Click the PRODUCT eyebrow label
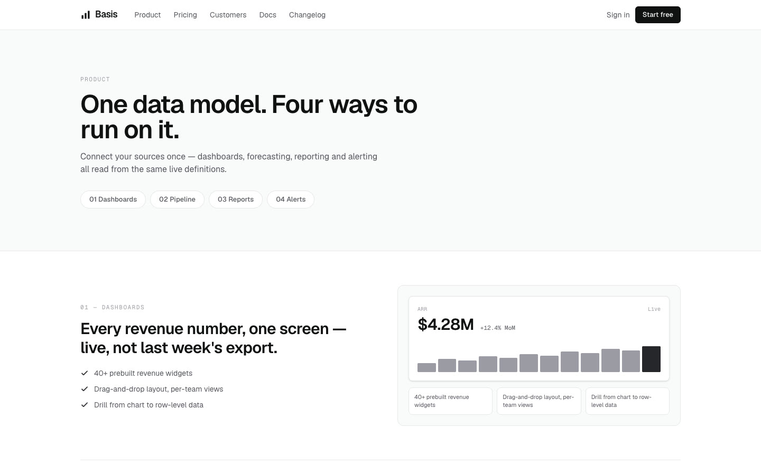761x475 pixels. pyautogui.click(x=95, y=79)
